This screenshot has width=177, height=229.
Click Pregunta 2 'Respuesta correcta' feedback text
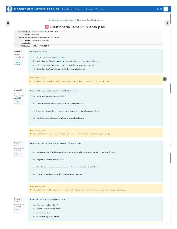click(x=37, y=130)
